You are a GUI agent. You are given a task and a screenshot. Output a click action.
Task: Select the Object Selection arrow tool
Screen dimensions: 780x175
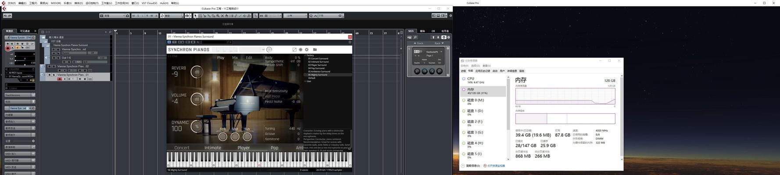click(x=195, y=16)
